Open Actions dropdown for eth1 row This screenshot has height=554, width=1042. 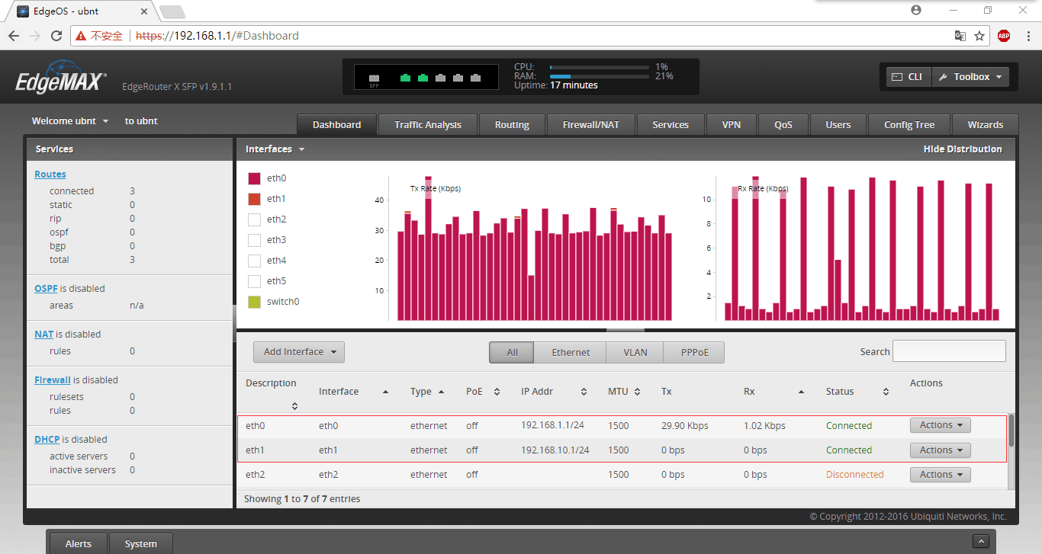click(940, 450)
